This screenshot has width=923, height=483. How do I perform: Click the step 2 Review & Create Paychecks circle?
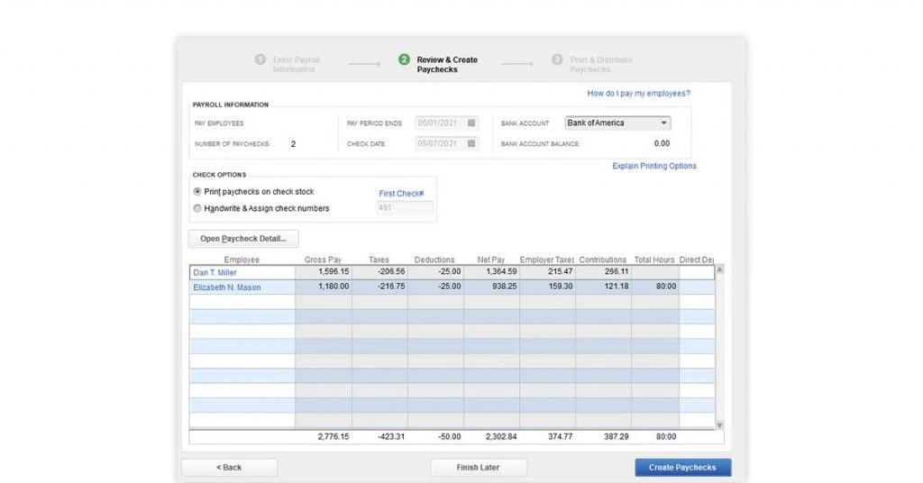point(404,59)
